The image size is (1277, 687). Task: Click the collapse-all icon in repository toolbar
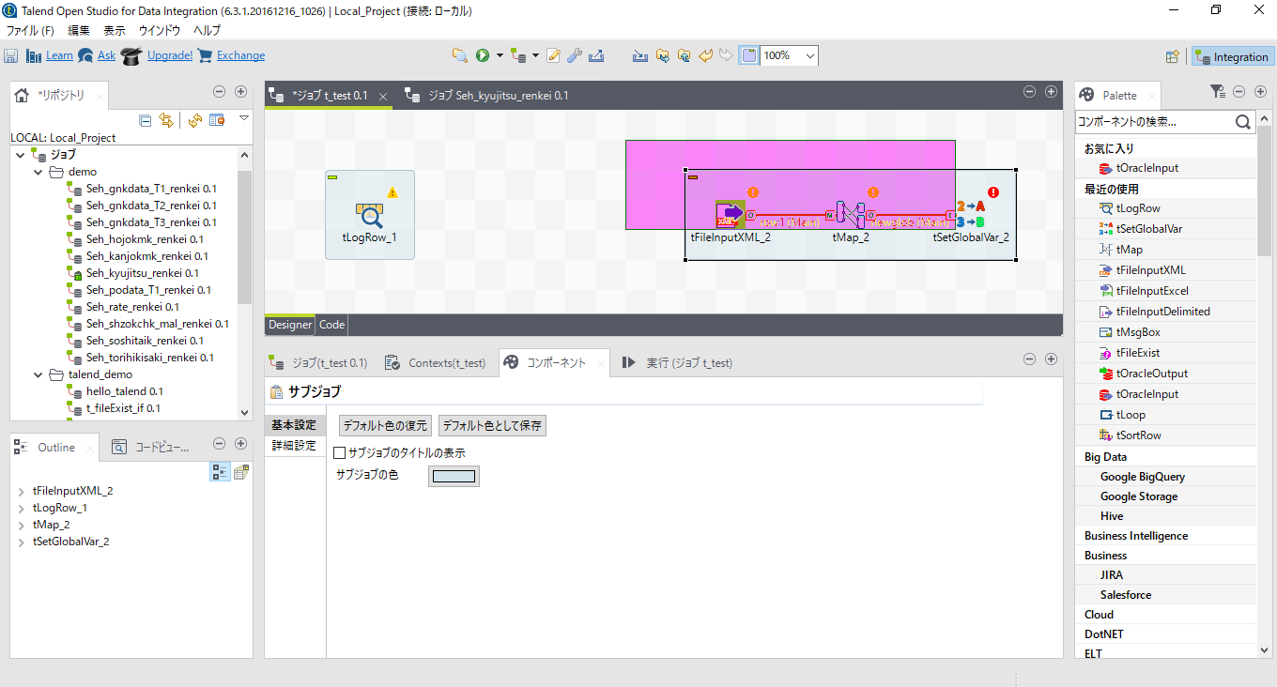[x=145, y=120]
